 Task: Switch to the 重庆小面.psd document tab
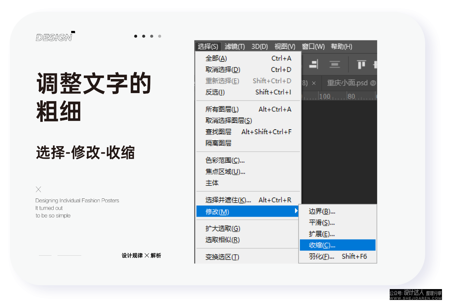coord(351,83)
